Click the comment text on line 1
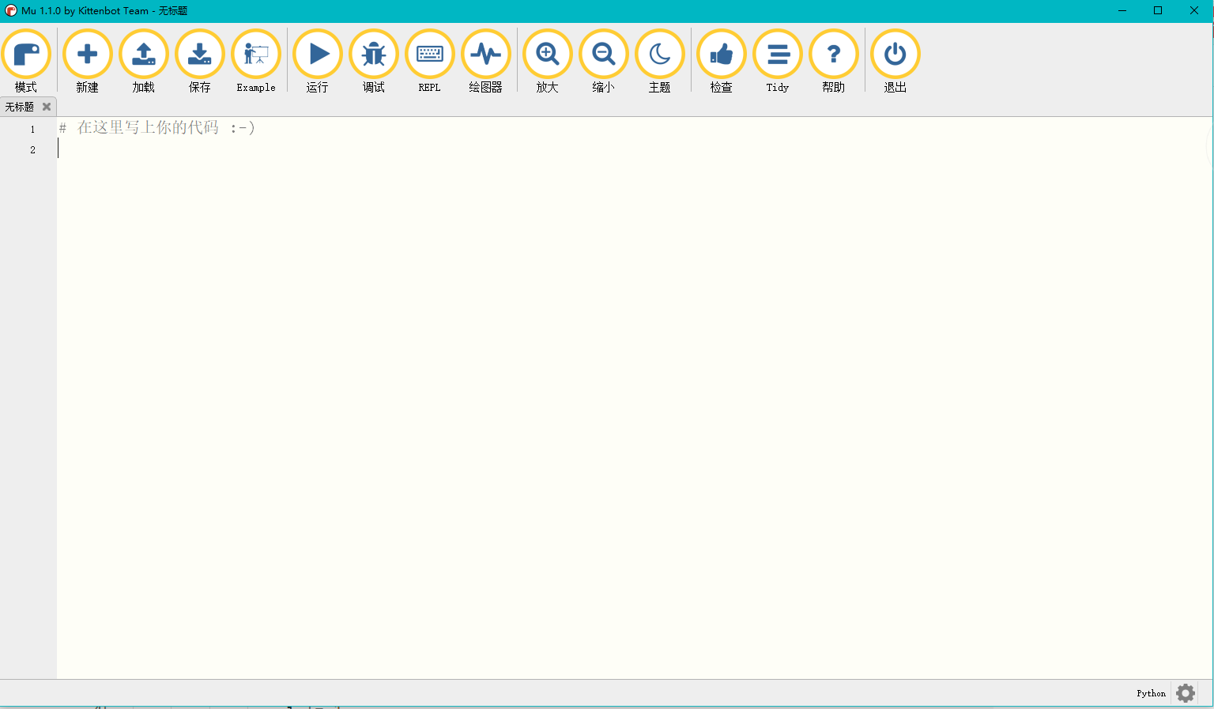Image resolution: width=1214 pixels, height=709 pixels. coord(157,127)
